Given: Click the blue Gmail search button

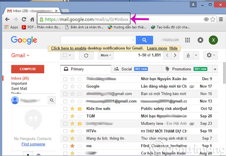Looking at the screenshot, I should (144, 40).
